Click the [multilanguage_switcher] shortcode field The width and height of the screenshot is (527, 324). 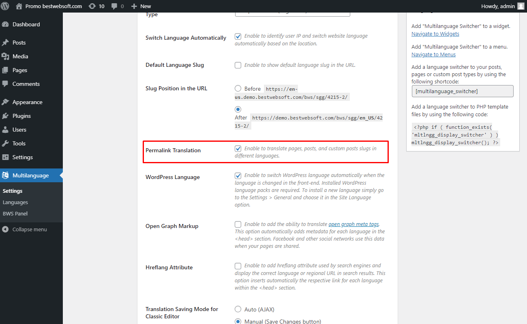pyautogui.click(x=463, y=91)
